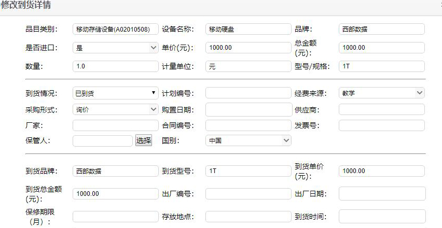Click the empty 购置日期 field
This screenshot has height=228, width=442.
(x=249, y=109)
